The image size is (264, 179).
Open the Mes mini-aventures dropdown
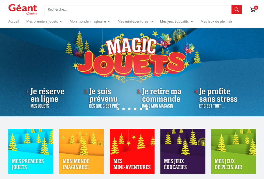(x=135, y=22)
